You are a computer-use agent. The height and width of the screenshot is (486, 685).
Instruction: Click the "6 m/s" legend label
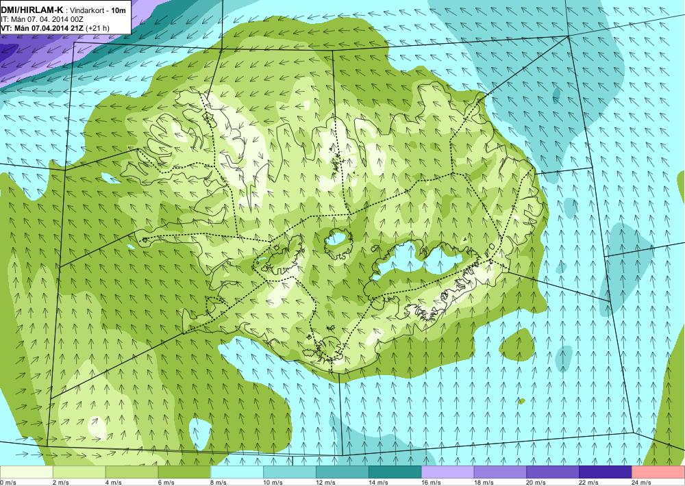point(166,483)
